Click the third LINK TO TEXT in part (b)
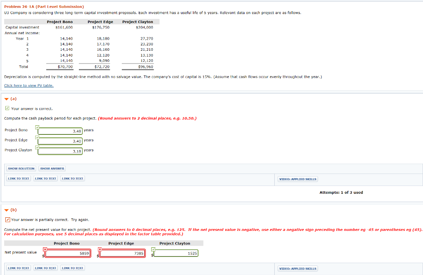Screen dimensions: 423x275 (72, 268)
